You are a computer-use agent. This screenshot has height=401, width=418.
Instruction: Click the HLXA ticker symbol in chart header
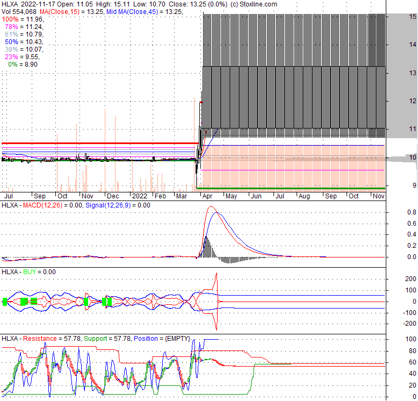[10, 4]
